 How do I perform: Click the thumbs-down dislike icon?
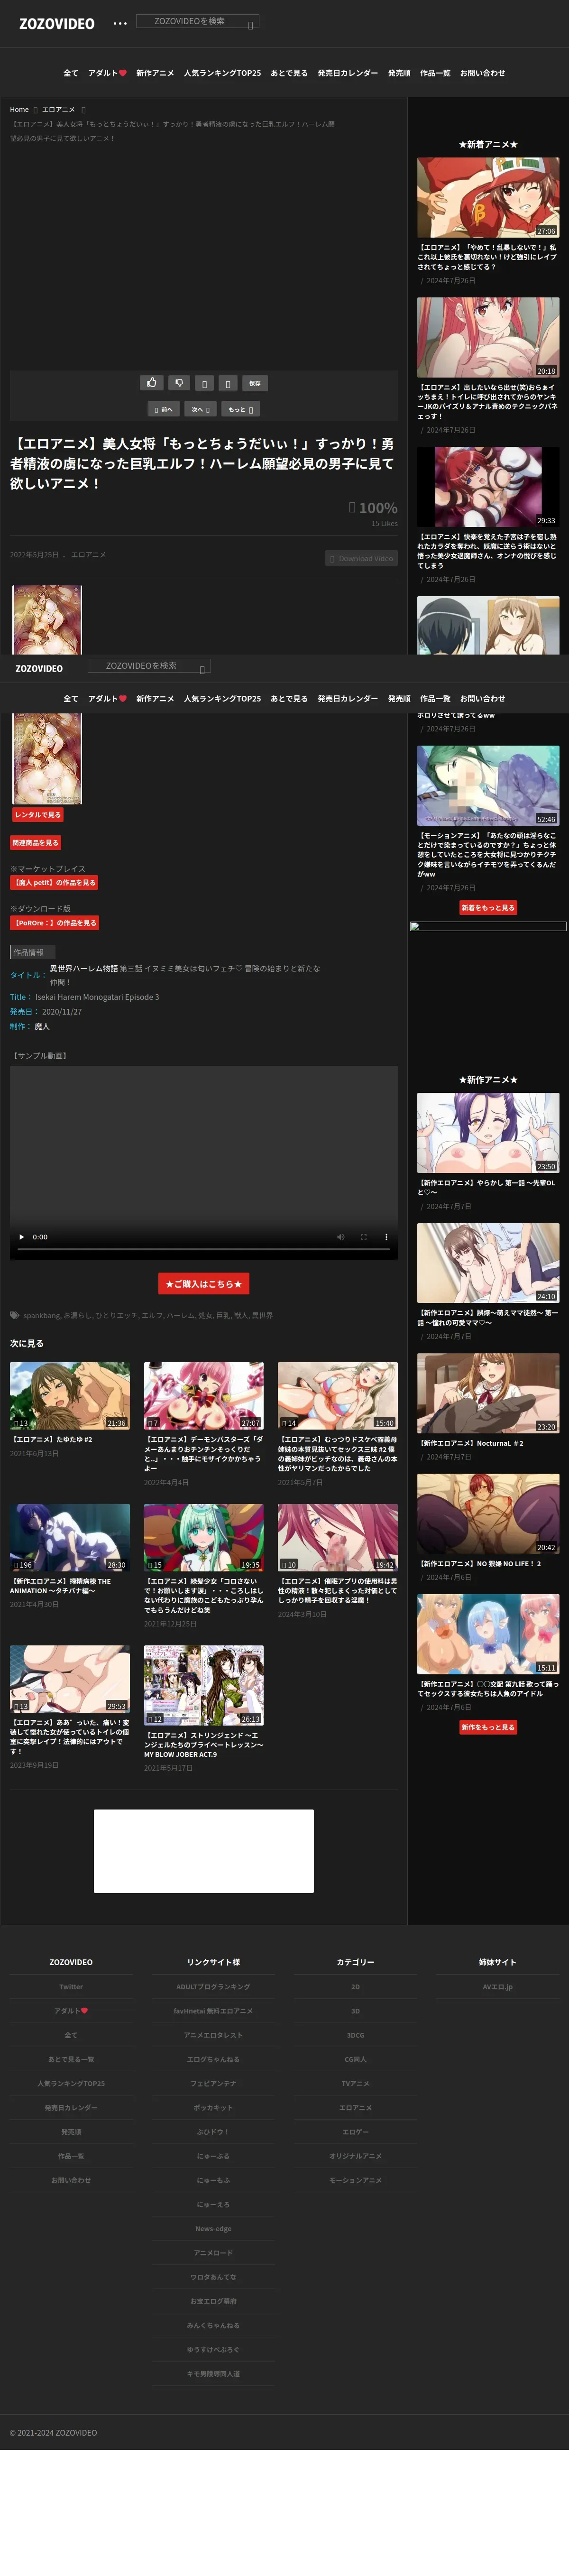[x=179, y=382]
